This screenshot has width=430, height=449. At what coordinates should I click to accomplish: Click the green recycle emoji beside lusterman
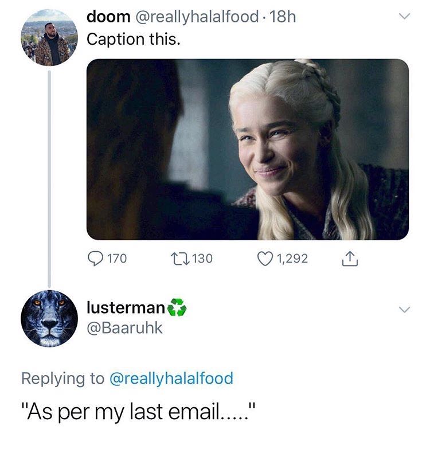[x=177, y=307]
